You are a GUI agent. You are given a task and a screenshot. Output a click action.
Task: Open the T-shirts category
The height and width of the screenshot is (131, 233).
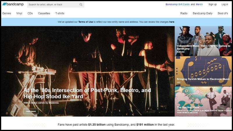coord(60,13)
